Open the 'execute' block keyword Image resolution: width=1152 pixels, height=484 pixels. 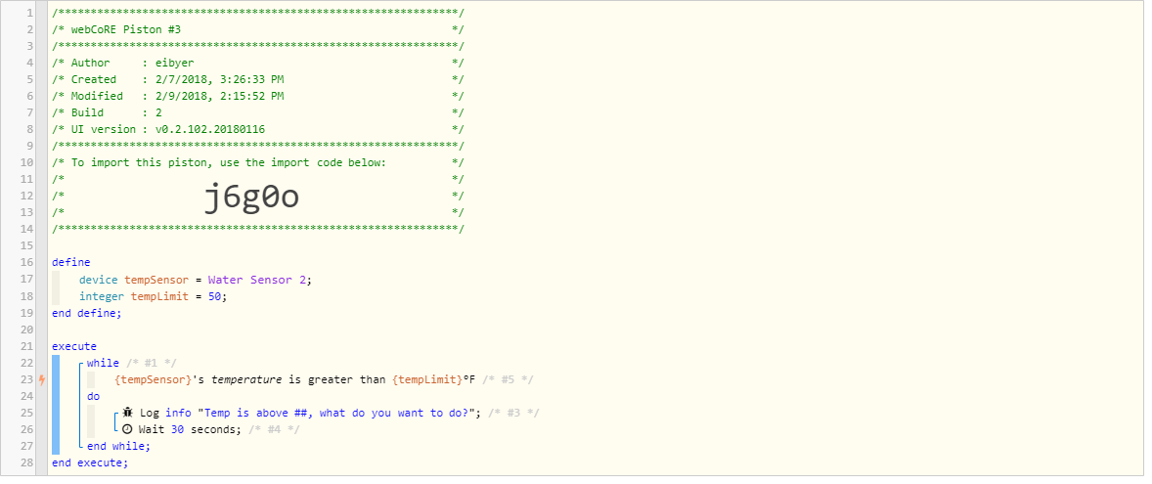74,346
